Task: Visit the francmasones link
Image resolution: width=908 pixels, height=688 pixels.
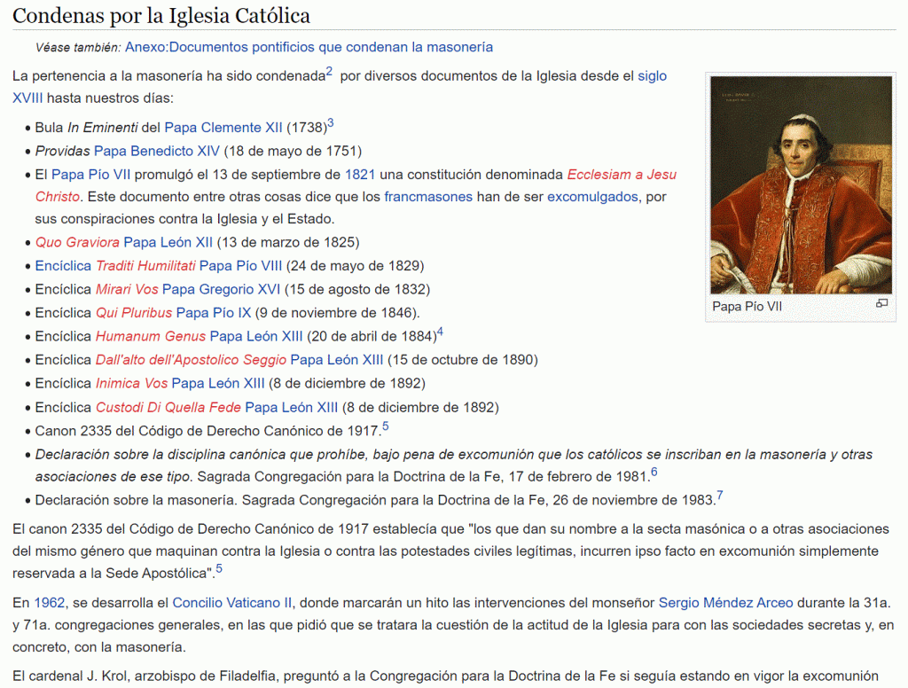Action: [x=428, y=196]
